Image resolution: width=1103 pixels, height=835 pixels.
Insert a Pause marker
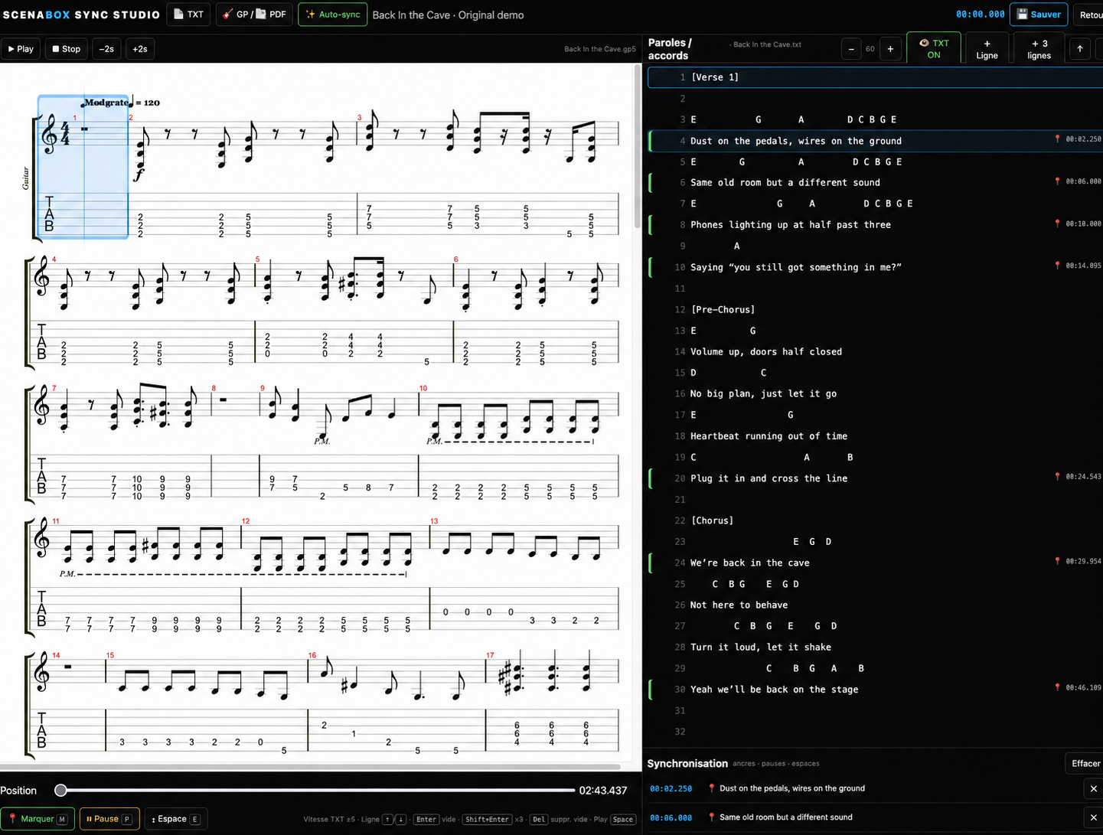click(x=109, y=819)
